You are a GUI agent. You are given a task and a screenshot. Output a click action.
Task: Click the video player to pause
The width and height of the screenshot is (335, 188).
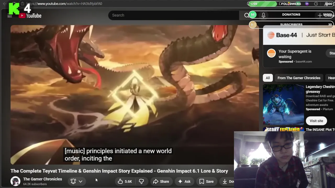(x=135, y=95)
